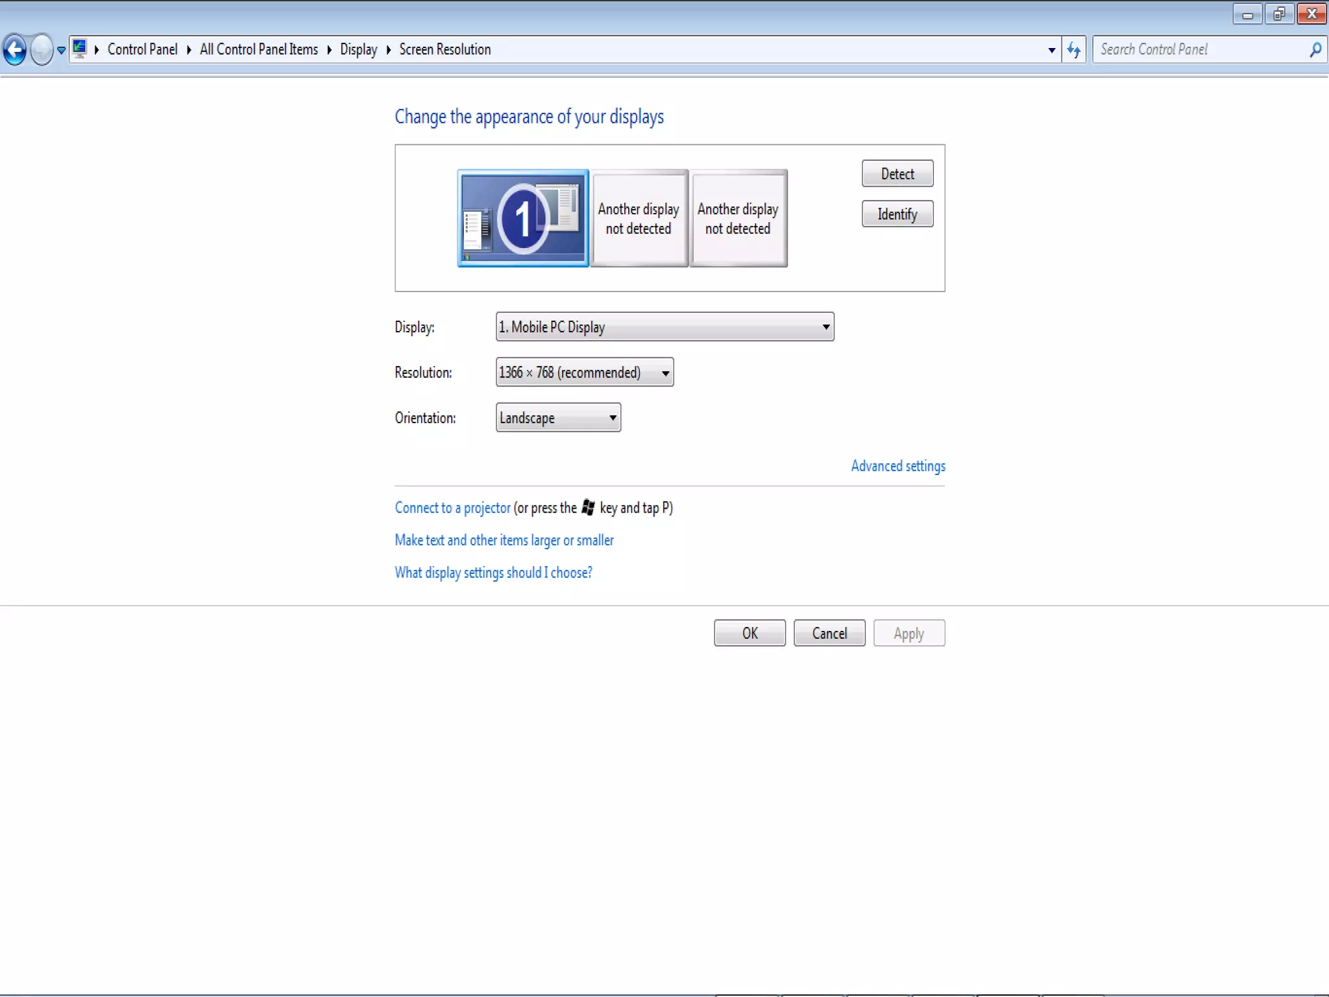Click the Forward navigation arrow
Viewport: 1329px width, 997px height.
(x=42, y=49)
